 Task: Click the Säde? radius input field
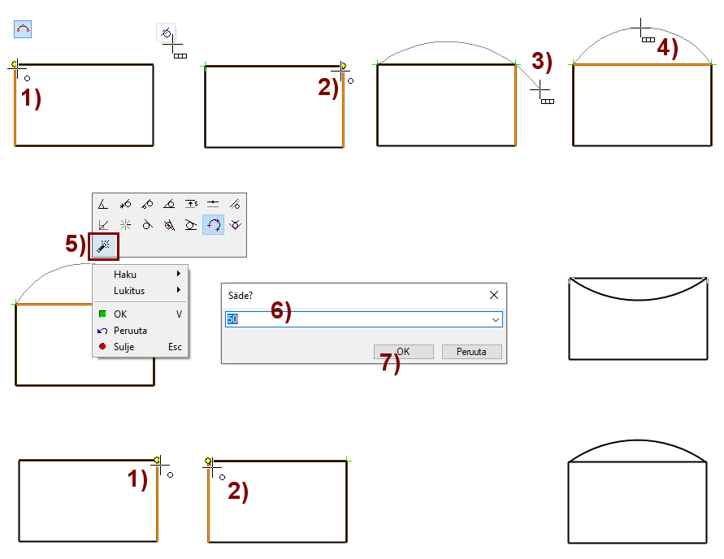pos(363,319)
